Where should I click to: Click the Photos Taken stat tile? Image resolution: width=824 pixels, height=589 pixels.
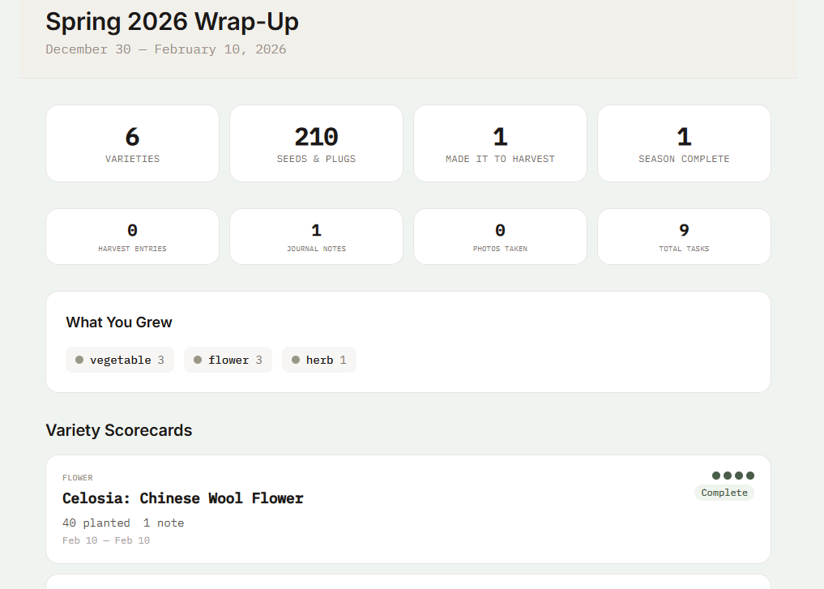coord(500,237)
